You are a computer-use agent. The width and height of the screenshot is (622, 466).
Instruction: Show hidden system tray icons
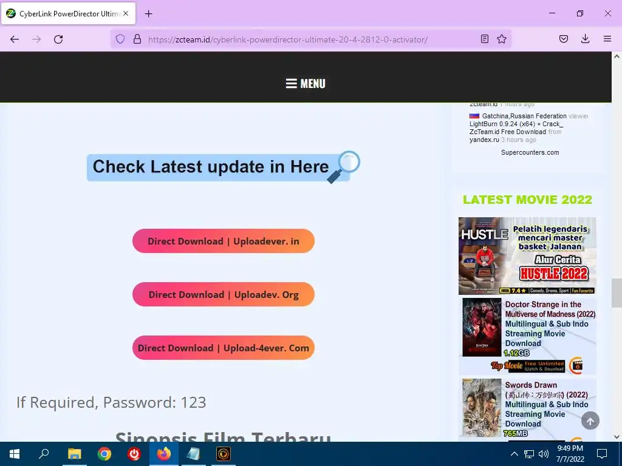[514, 454]
